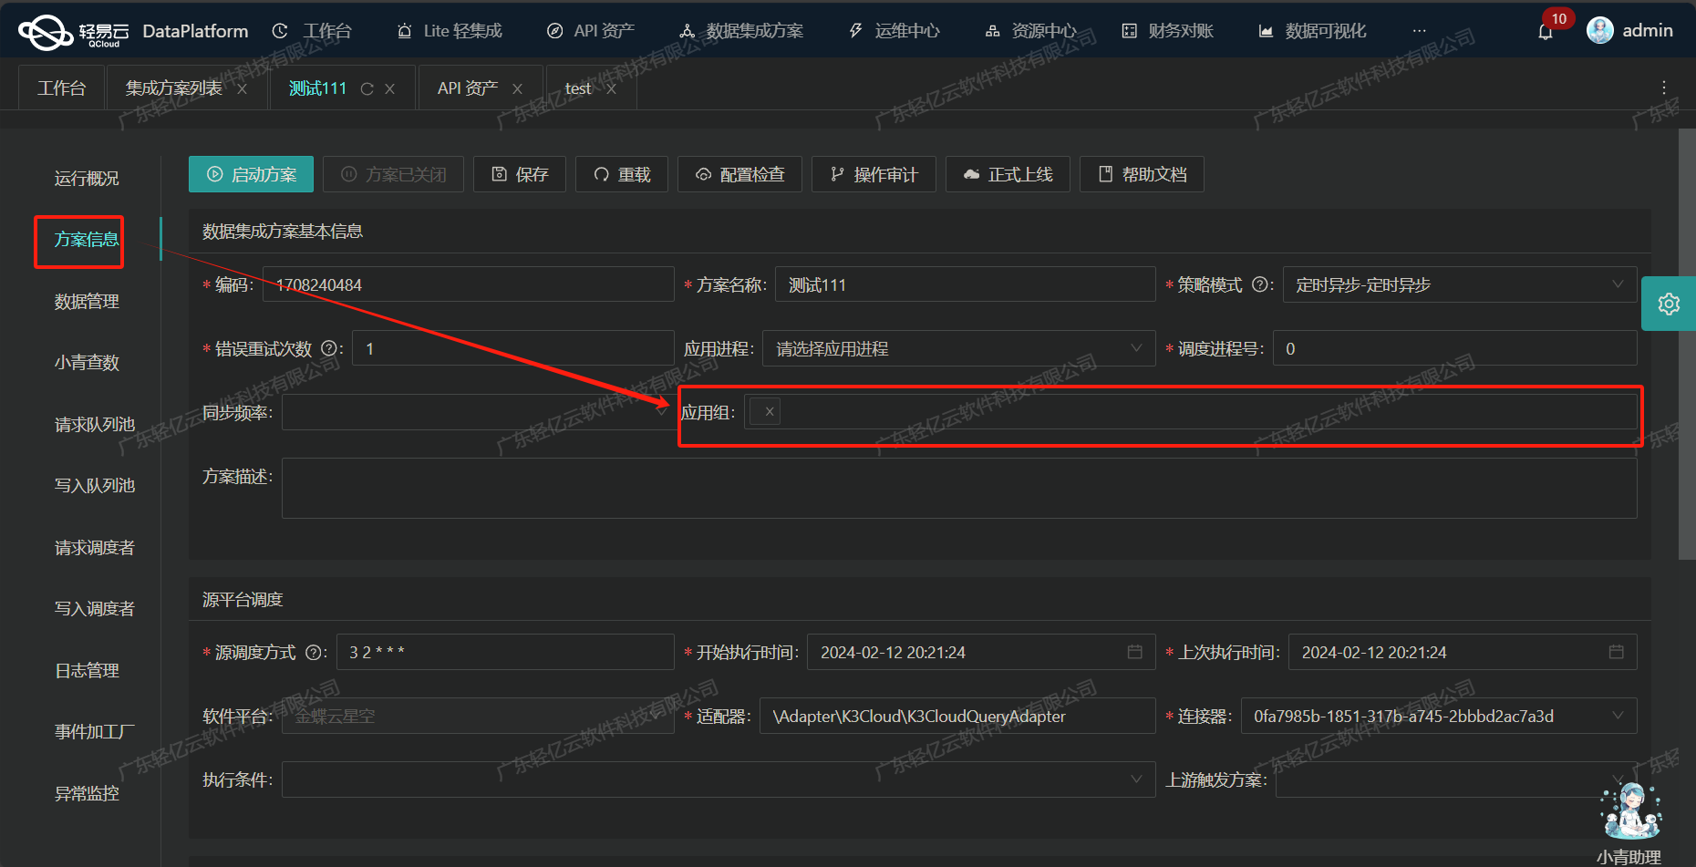Select 写入调度者 in the sidebar

coord(95,608)
